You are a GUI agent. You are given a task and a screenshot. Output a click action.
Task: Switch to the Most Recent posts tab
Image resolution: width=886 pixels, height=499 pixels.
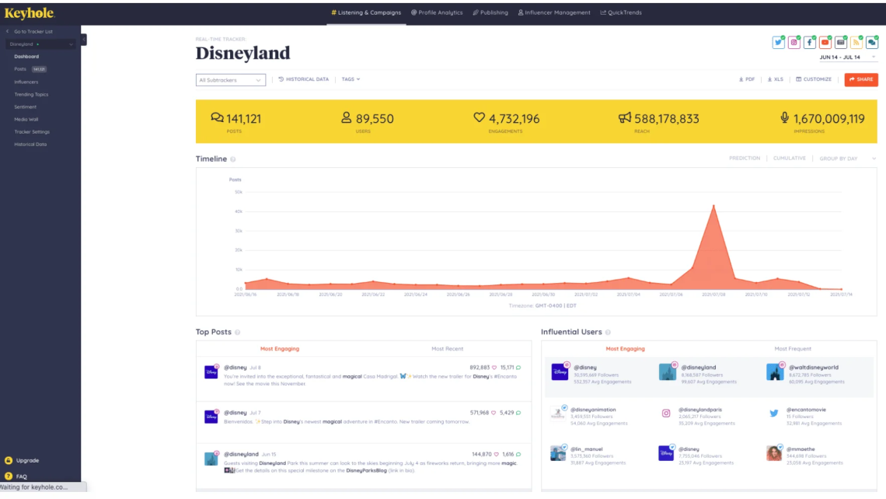click(x=448, y=349)
